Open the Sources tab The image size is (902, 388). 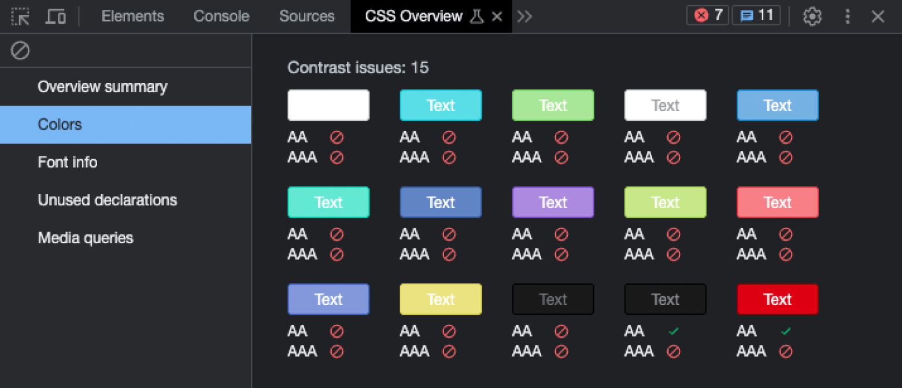coord(306,16)
